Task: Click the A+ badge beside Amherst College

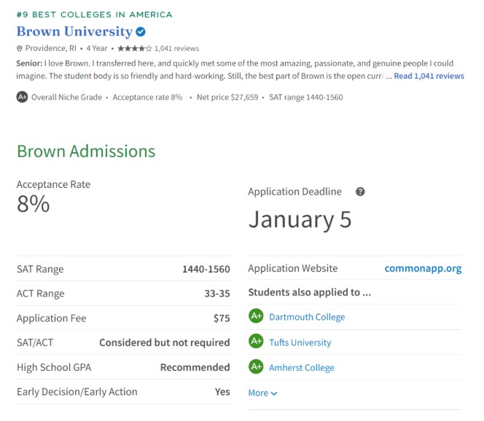Action: (x=256, y=366)
